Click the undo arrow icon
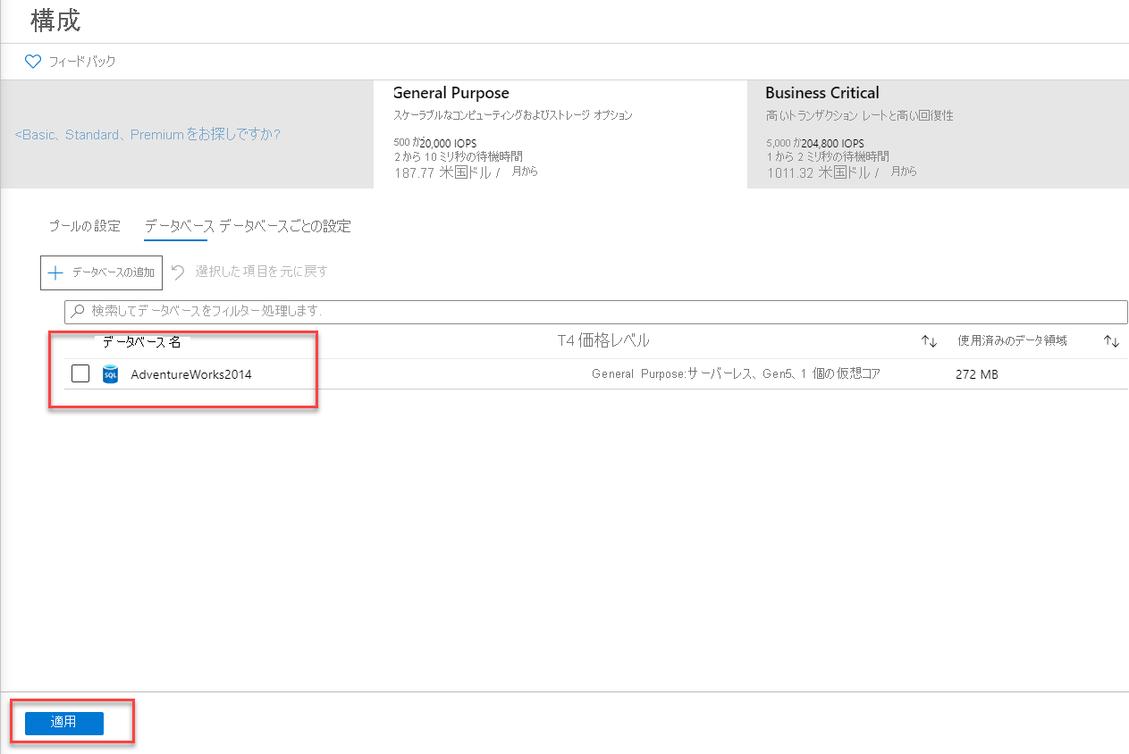The width and height of the screenshot is (1129, 754). pyautogui.click(x=178, y=272)
